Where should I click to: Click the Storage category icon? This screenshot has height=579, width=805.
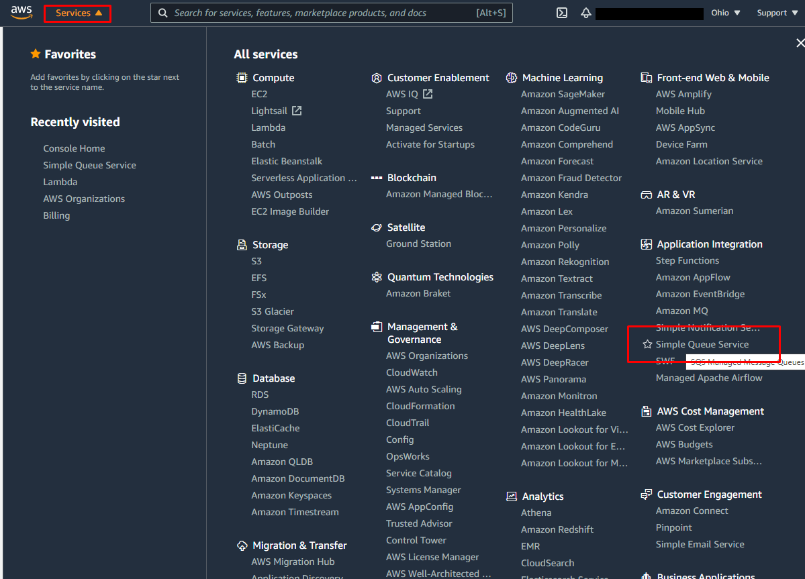(x=242, y=245)
